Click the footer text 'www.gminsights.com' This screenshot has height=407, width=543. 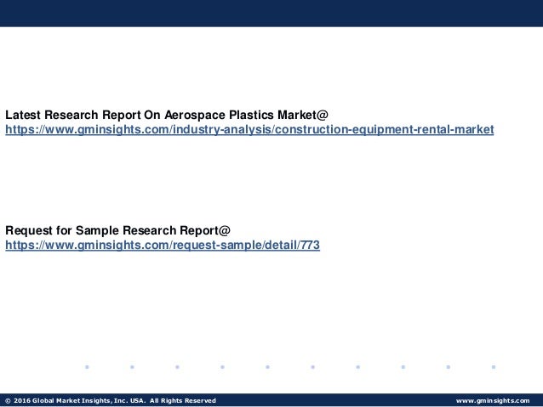[493, 401]
